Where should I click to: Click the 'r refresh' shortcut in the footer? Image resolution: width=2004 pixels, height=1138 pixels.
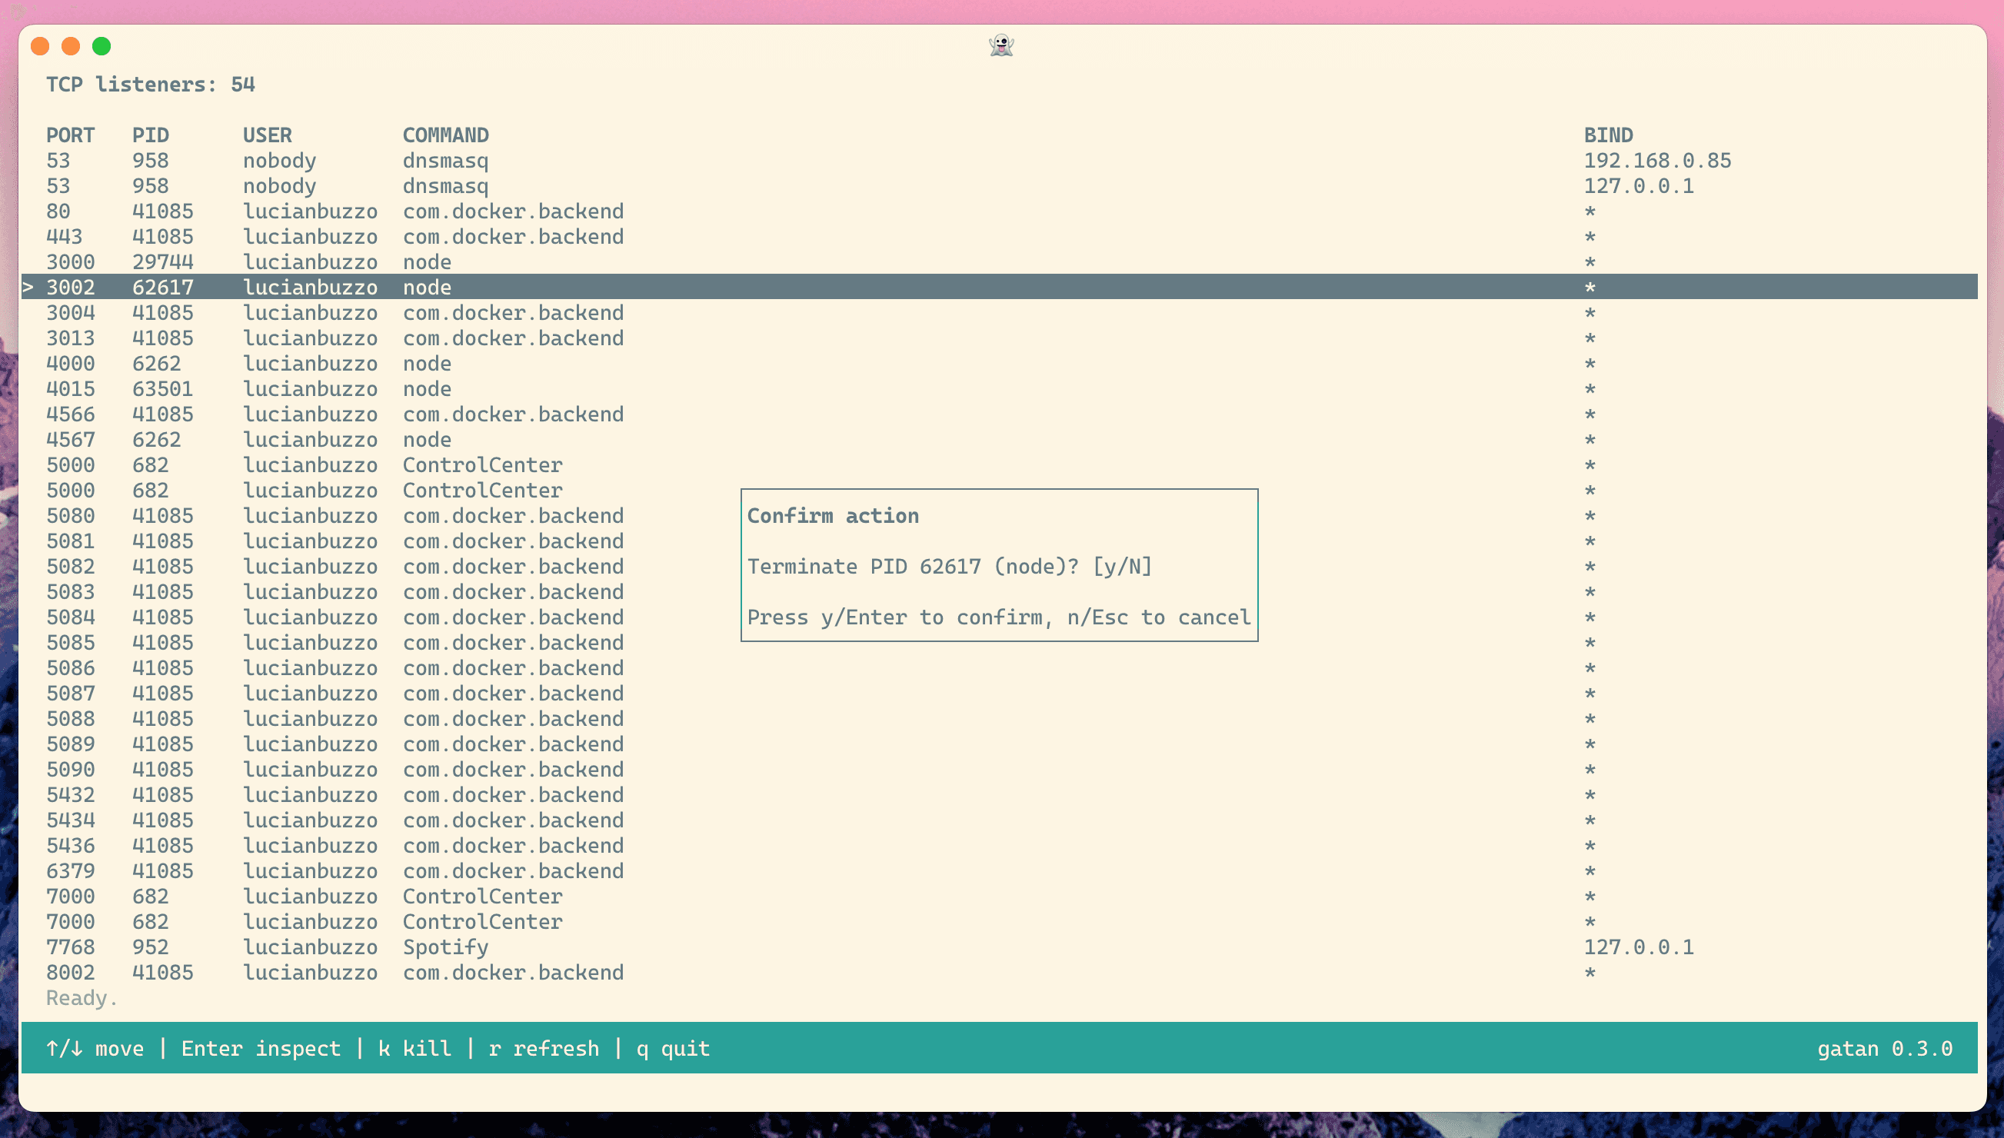pyautogui.click(x=543, y=1048)
